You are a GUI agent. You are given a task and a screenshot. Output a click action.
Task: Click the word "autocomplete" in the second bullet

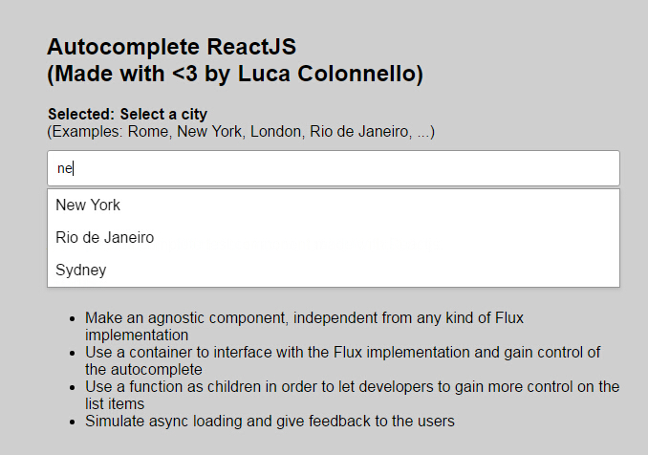point(156,369)
